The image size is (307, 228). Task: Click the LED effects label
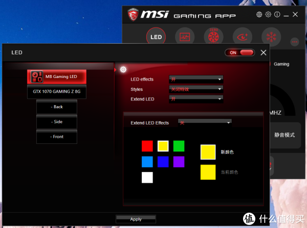(142, 79)
